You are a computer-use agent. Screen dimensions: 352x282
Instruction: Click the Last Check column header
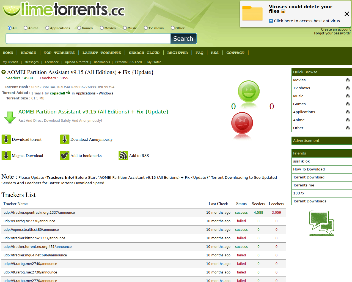tap(218, 204)
